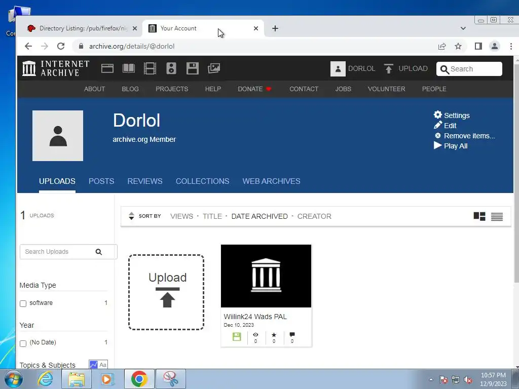Switch to list view layout
Viewport: 519px width, 389px height.
coord(497,217)
